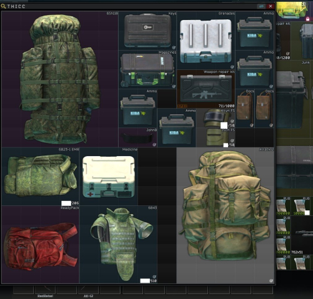Select the 6B43 camo body armor

click(x=118, y=245)
